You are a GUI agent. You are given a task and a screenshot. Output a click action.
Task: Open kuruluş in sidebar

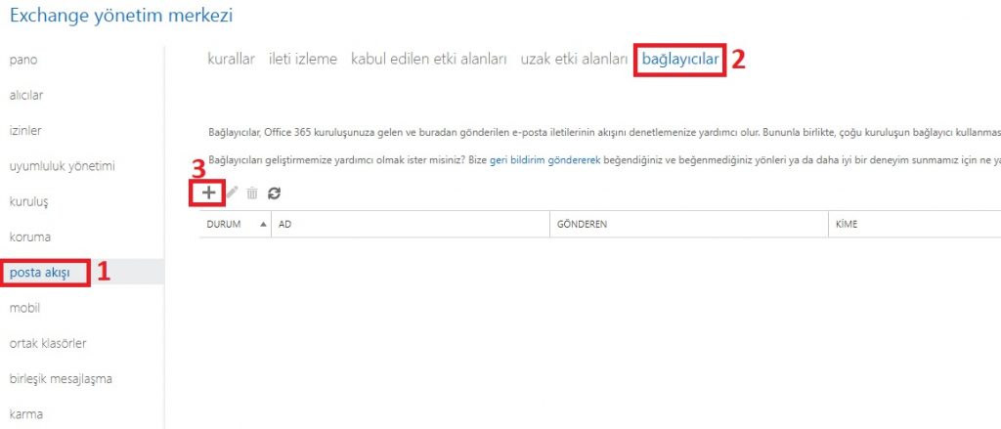click(x=29, y=202)
